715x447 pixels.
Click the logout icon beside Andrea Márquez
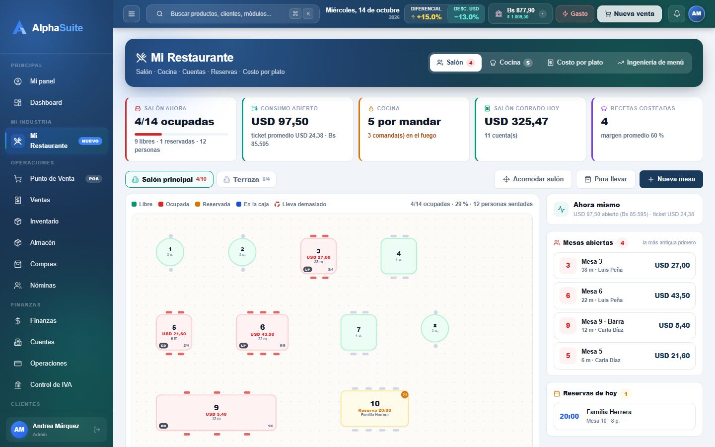(97, 430)
